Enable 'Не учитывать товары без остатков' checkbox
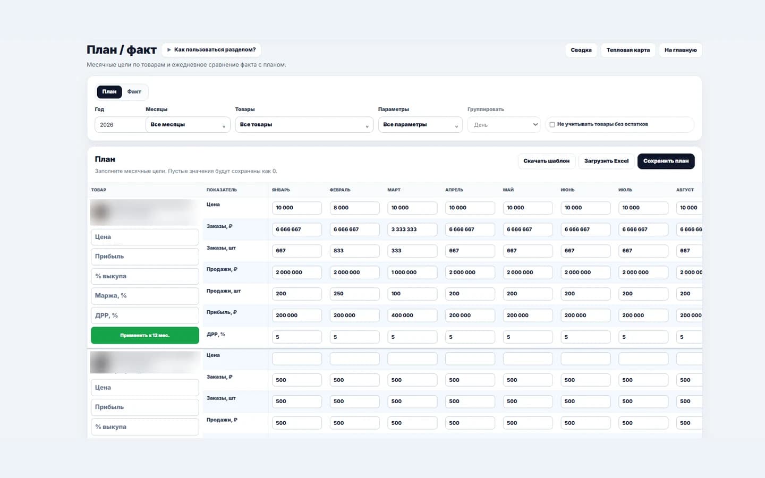 [x=552, y=125]
